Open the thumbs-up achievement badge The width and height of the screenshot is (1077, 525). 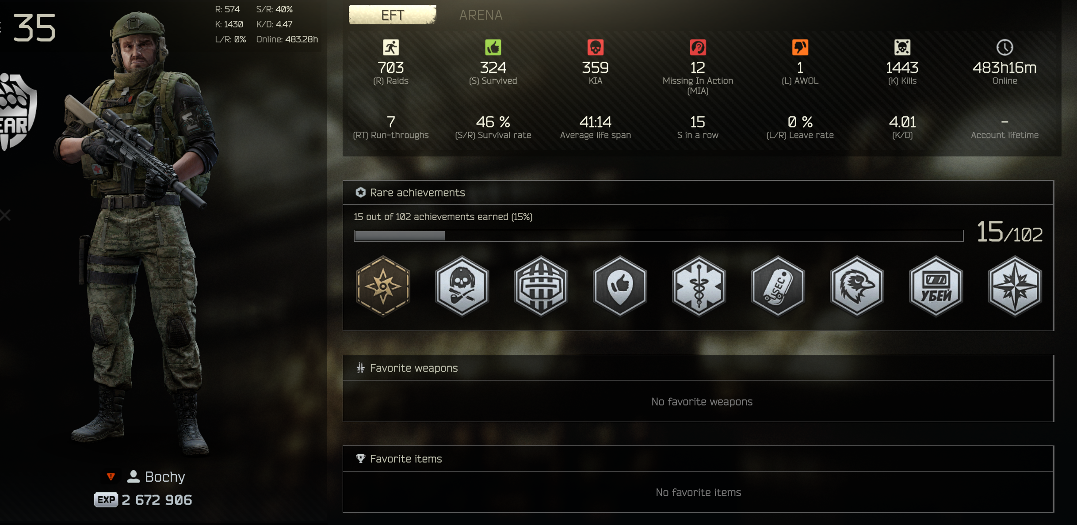tap(620, 286)
